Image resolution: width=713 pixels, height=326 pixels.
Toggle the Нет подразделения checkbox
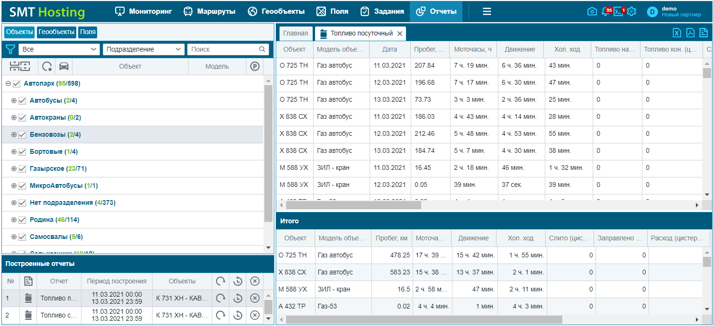pyautogui.click(x=22, y=203)
